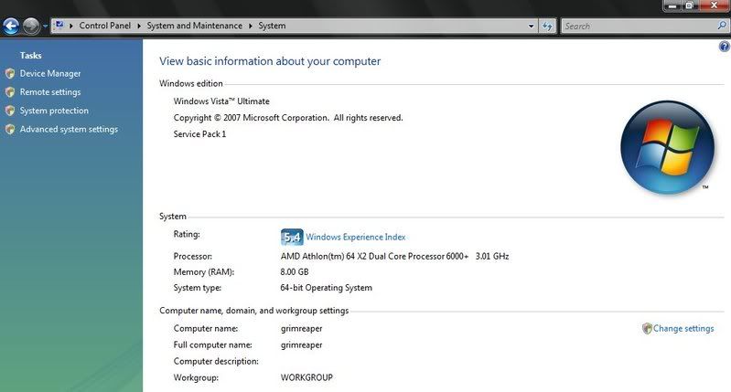Focus the Search input box
Screen dimensions: 731x392
point(639,26)
